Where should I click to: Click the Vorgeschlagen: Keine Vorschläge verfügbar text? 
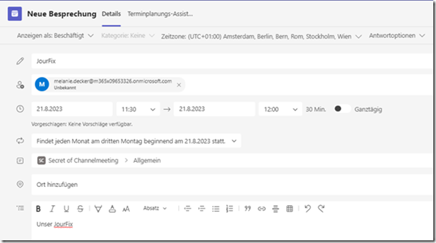point(82,124)
